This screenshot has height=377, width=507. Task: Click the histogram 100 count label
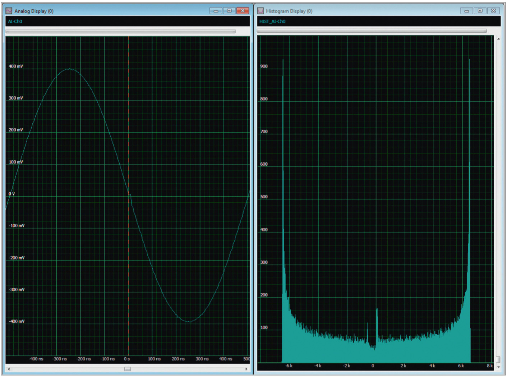tap(264, 328)
